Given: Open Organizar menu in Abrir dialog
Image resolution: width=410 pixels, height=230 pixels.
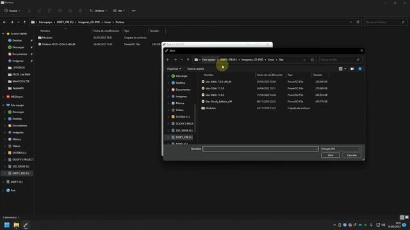Looking at the screenshot, I should (x=174, y=69).
